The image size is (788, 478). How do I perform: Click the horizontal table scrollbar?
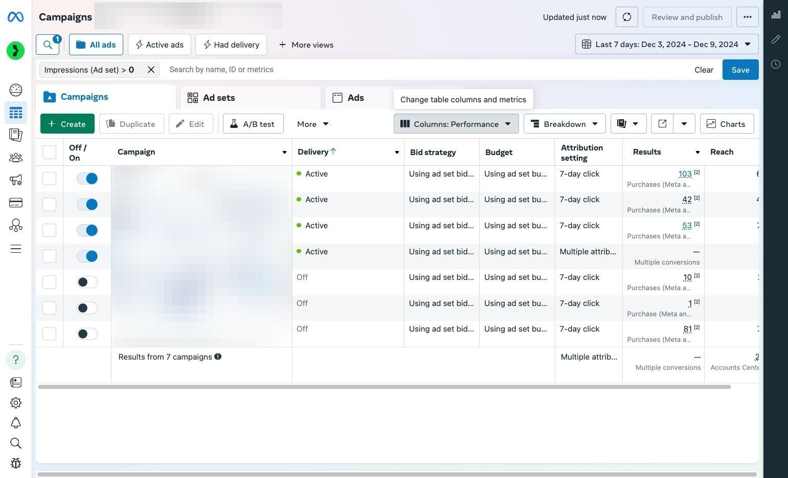pos(384,387)
